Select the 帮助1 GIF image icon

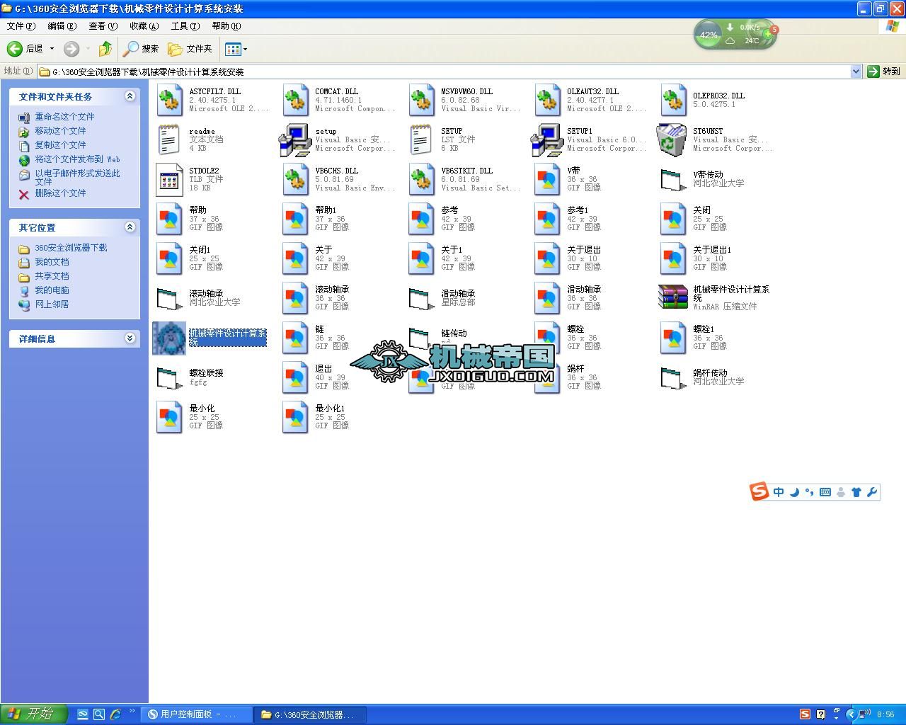pyautogui.click(x=295, y=219)
